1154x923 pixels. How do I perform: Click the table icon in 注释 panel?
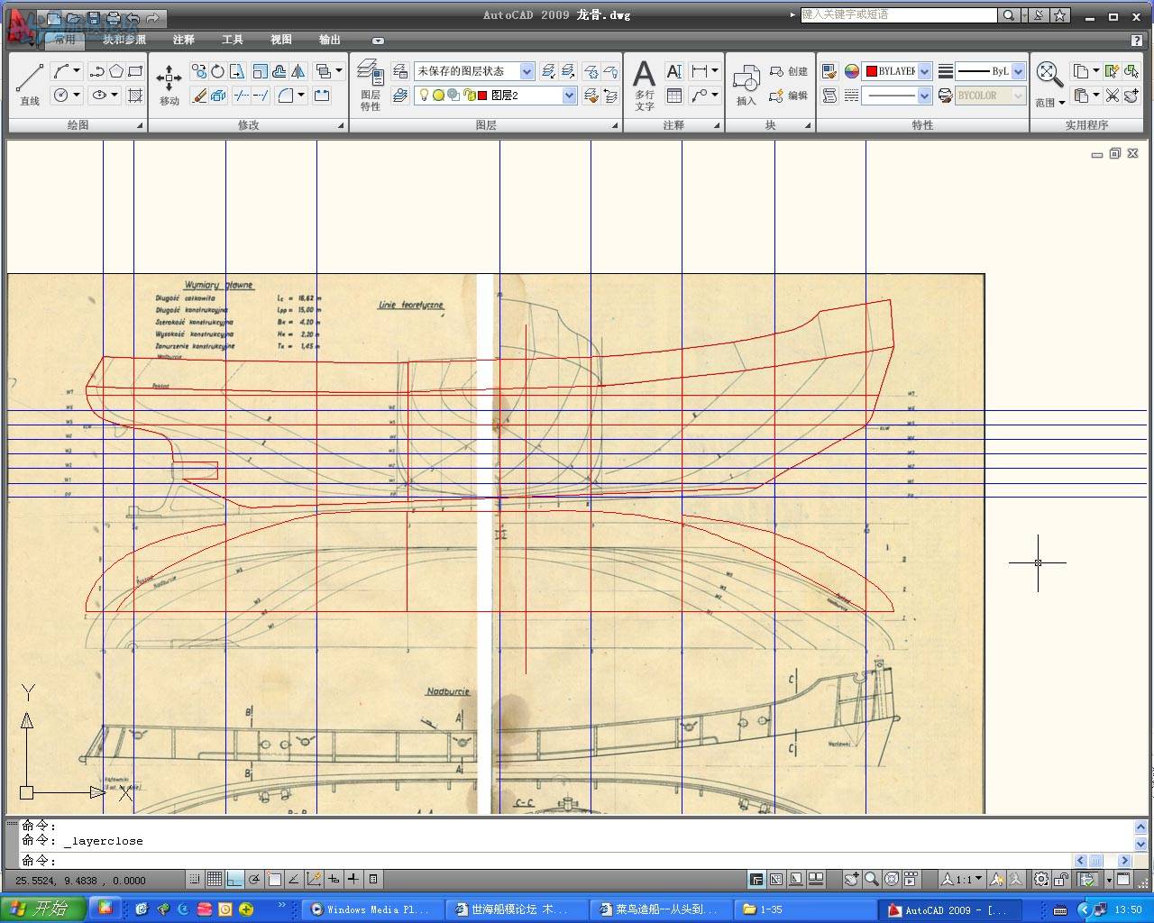click(x=673, y=95)
